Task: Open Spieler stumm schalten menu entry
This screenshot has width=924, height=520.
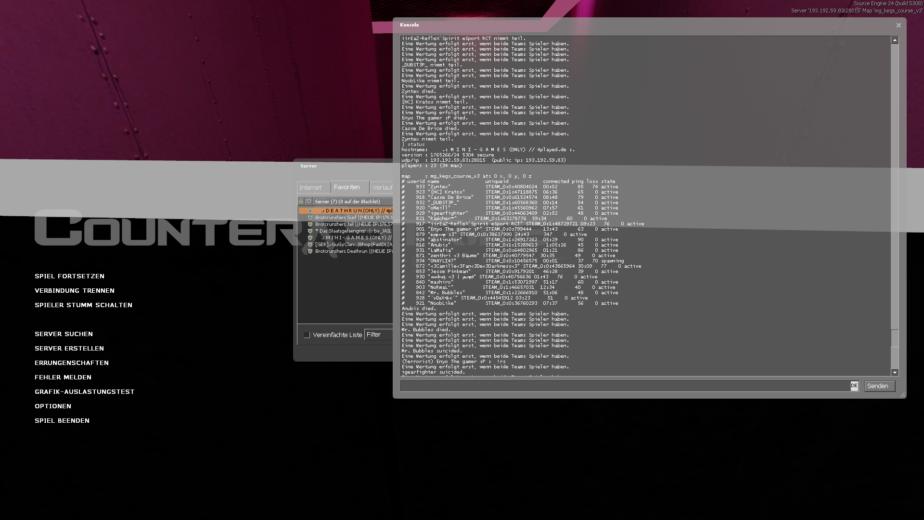Action: (x=83, y=305)
